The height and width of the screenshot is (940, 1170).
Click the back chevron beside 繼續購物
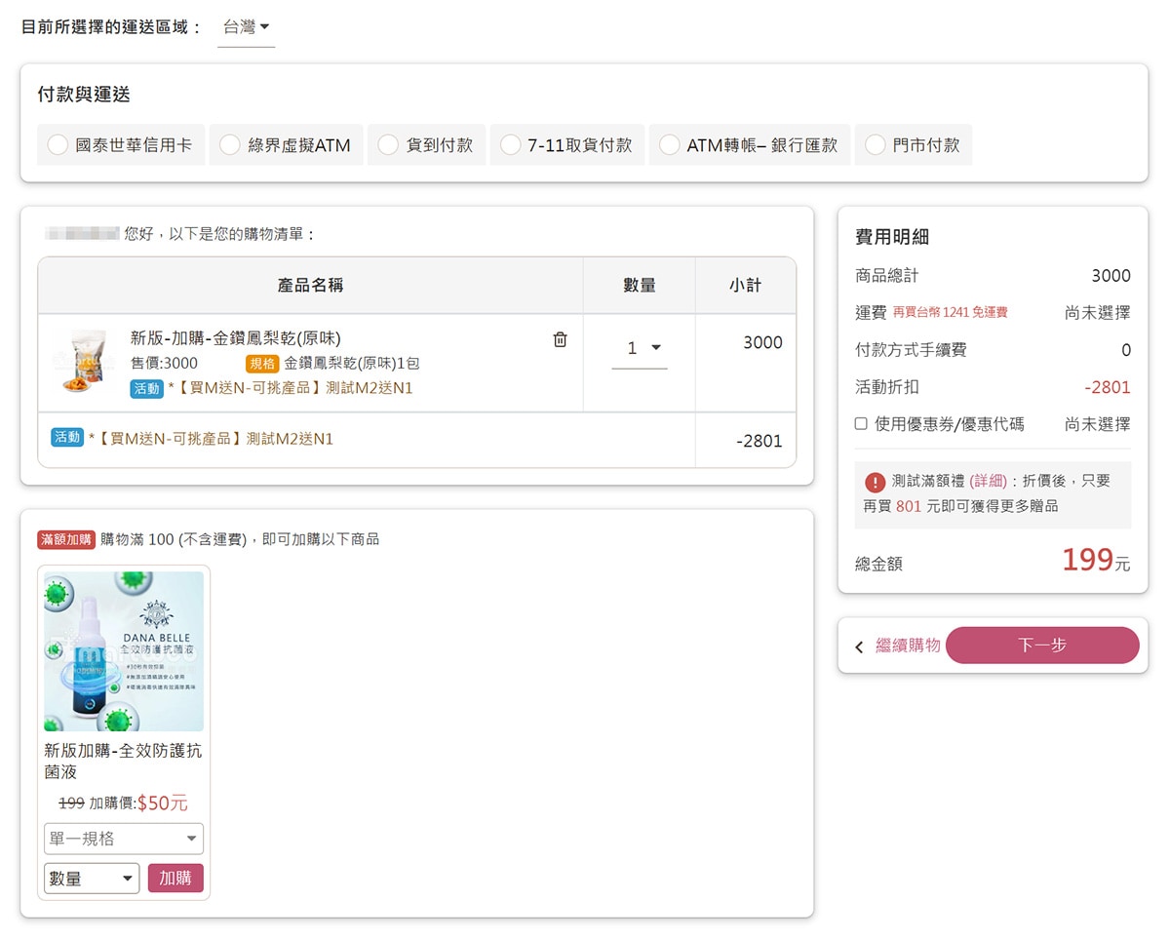[x=859, y=646]
